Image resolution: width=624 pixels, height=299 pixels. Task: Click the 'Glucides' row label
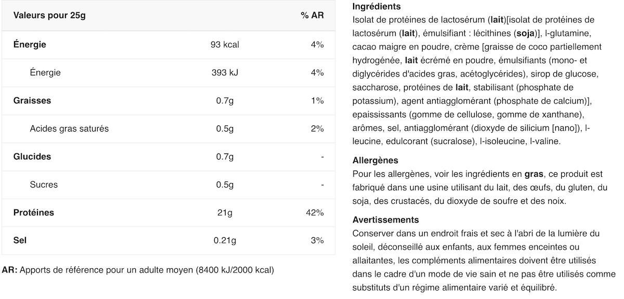coord(32,157)
